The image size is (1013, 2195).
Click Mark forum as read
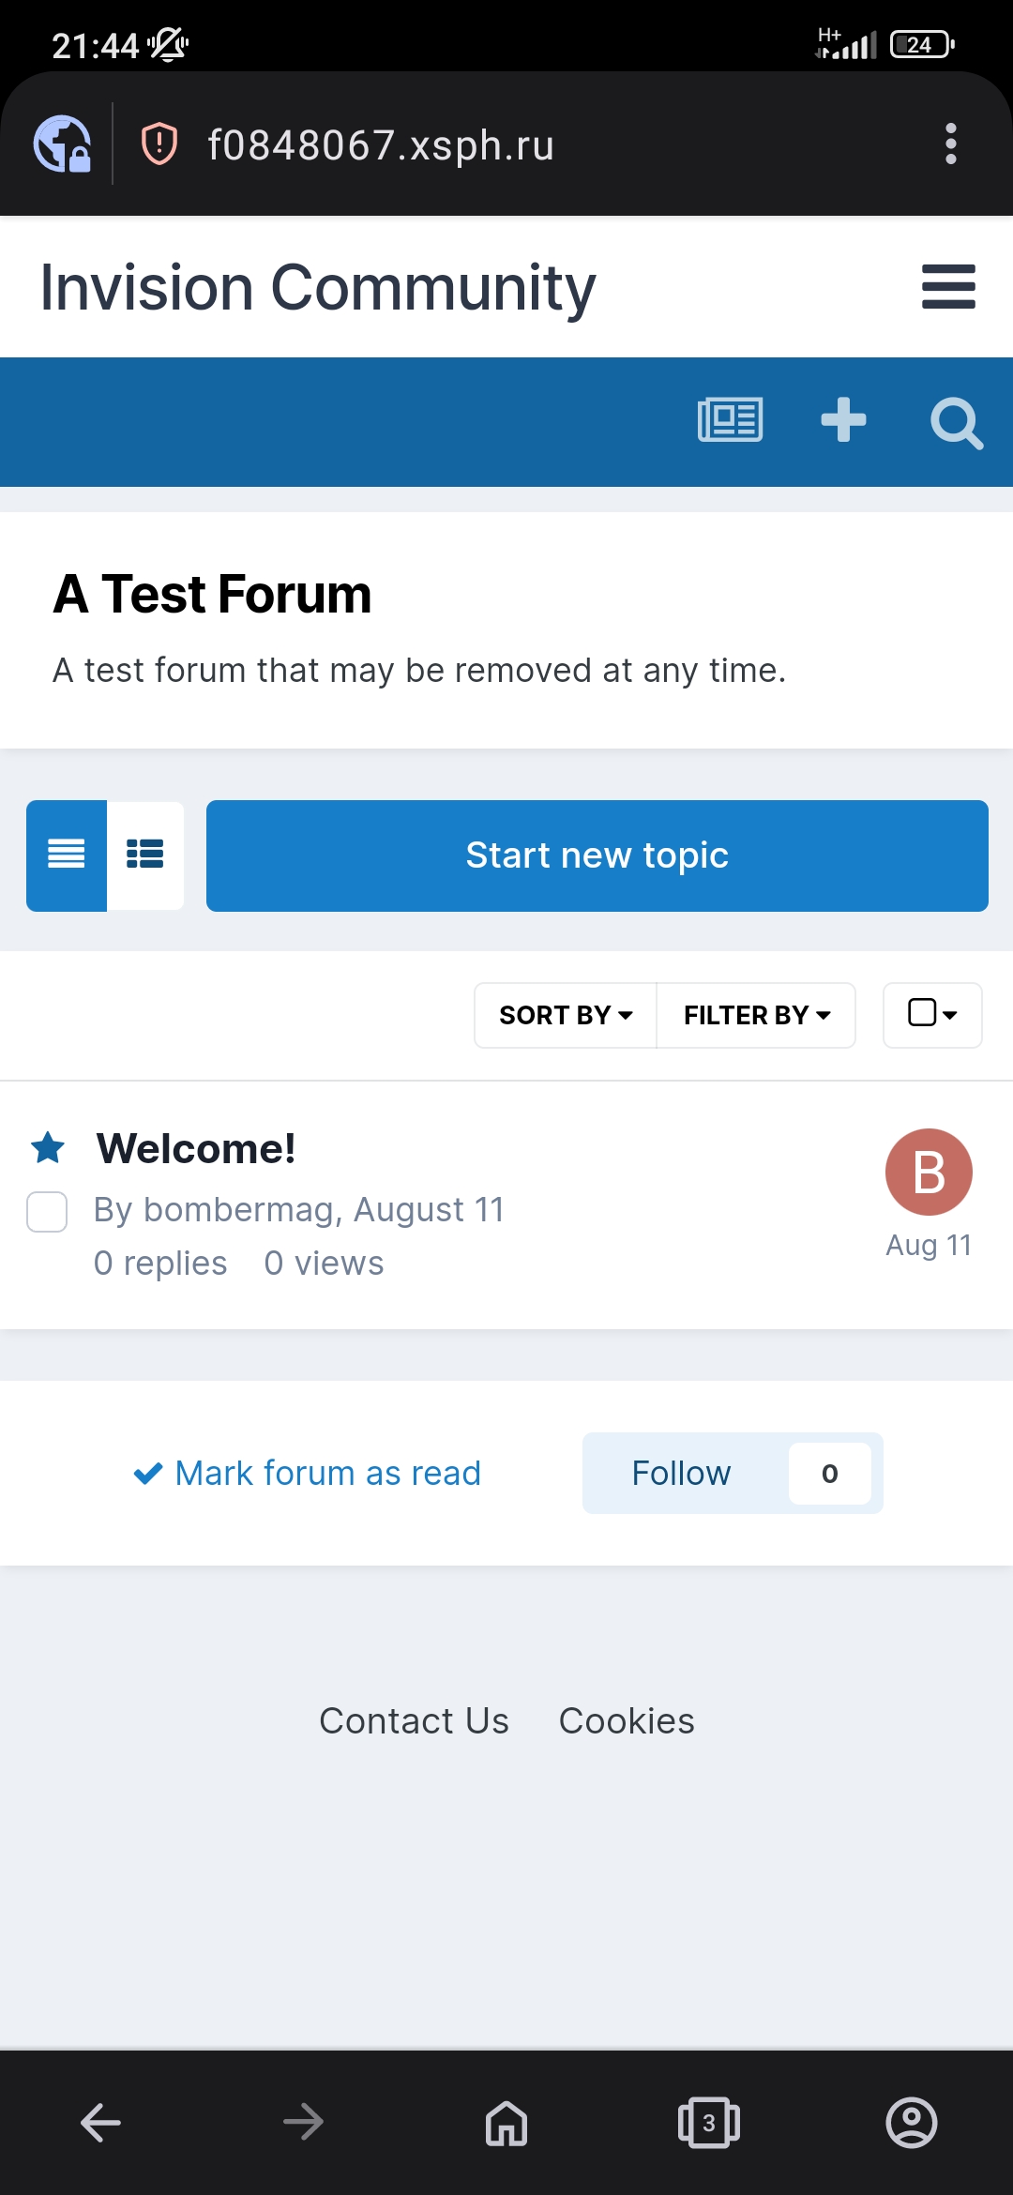[308, 1473]
